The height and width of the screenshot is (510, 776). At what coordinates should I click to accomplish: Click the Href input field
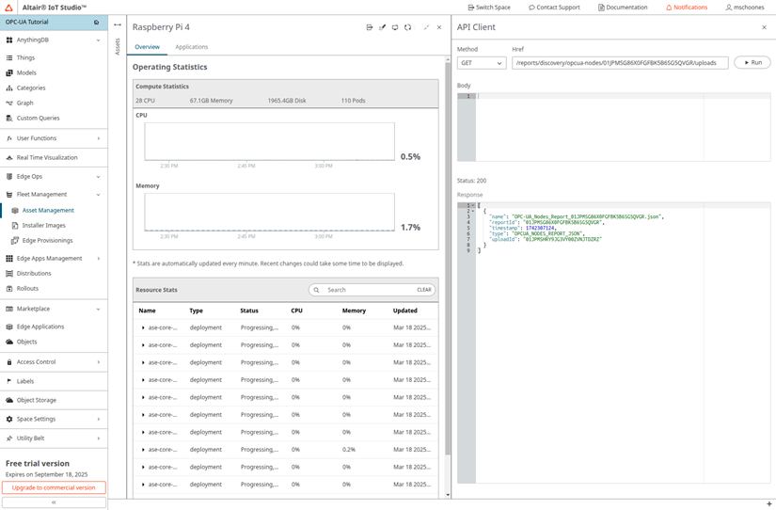(x=620, y=63)
